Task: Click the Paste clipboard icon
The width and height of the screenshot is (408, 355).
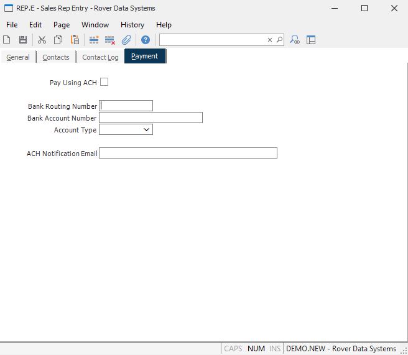Action: pyautogui.click(x=75, y=40)
